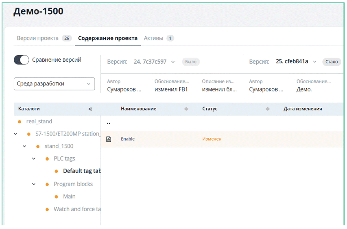Select the Main block item
Screen dimensions: 347x229
[69, 197]
